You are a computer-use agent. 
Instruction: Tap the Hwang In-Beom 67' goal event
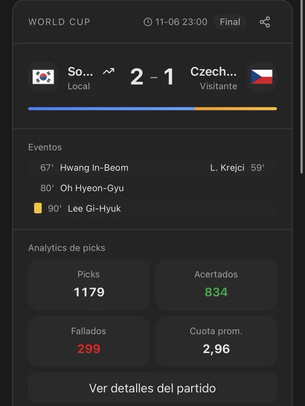84,168
